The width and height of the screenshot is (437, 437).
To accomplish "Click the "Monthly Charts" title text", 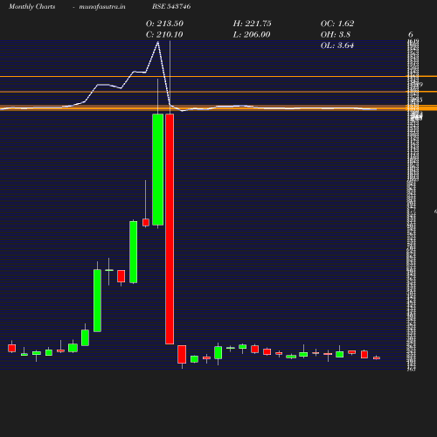I will pyautogui.click(x=32, y=6).
